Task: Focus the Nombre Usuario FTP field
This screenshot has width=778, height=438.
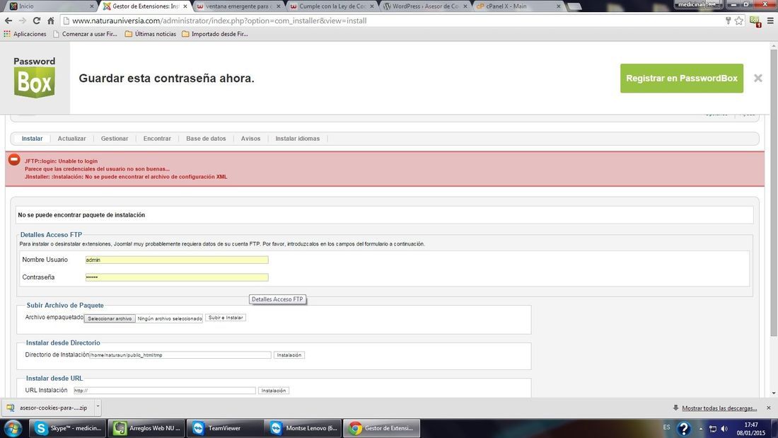Action: click(177, 260)
